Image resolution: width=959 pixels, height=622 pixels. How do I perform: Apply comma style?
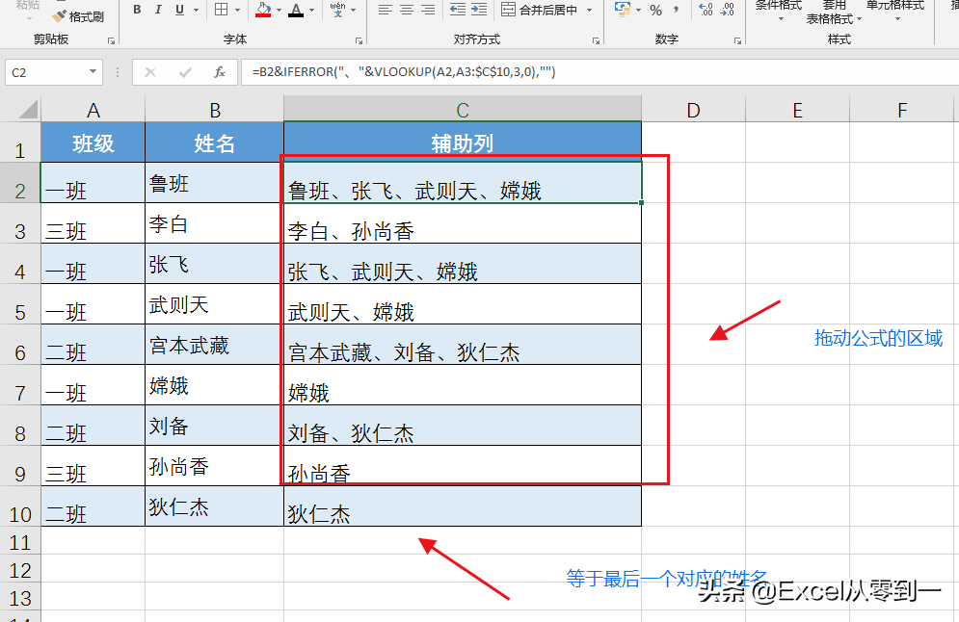tap(677, 10)
